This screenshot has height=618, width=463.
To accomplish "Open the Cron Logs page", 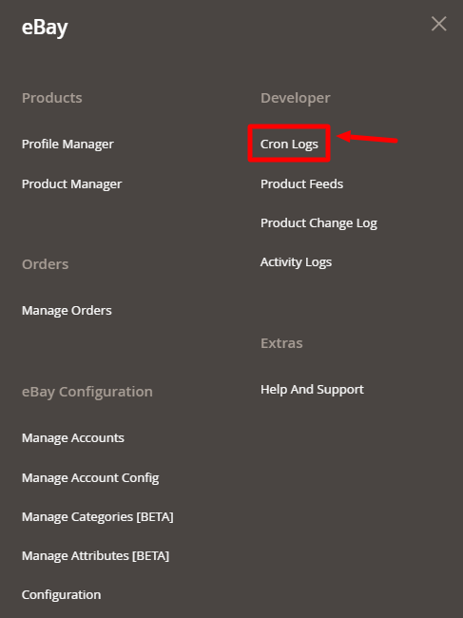I will (x=289, y=145).
